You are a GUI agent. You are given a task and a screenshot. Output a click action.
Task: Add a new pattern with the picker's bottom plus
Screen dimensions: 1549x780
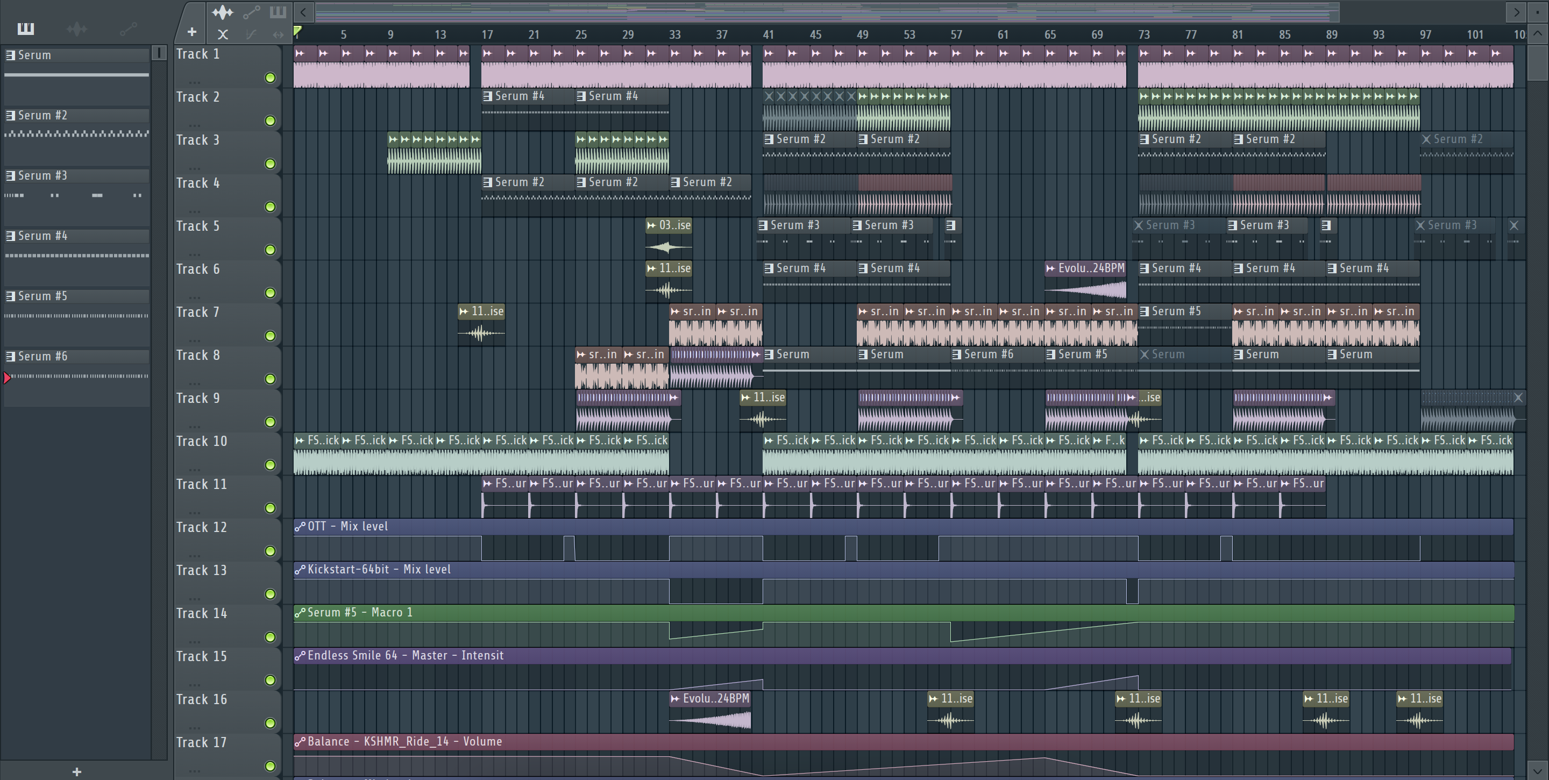click(x=76, y=771)
